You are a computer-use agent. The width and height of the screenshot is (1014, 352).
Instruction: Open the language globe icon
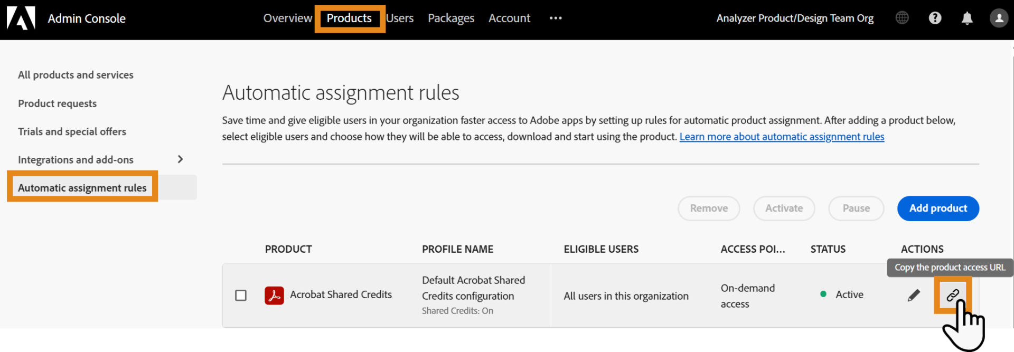coord(902,18)
